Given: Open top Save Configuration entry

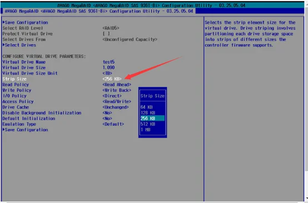Looking at the screenshot, I should click(x=26, y=22).
